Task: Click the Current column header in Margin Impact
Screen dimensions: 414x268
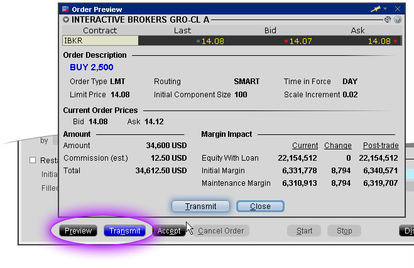Action: [305, 146]
